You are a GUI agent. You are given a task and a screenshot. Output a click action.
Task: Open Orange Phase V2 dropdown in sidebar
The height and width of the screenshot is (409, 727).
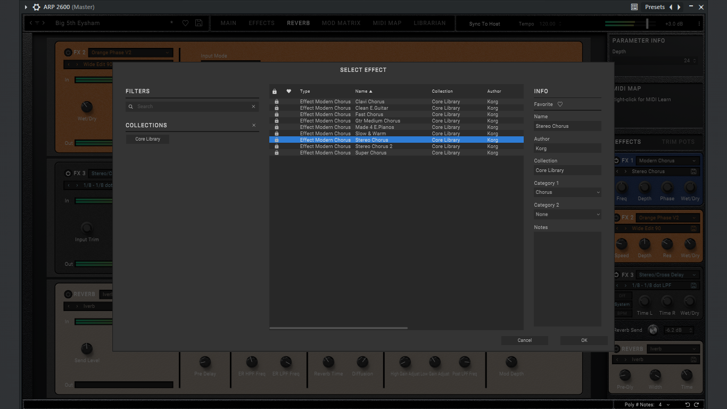(667, 217)
